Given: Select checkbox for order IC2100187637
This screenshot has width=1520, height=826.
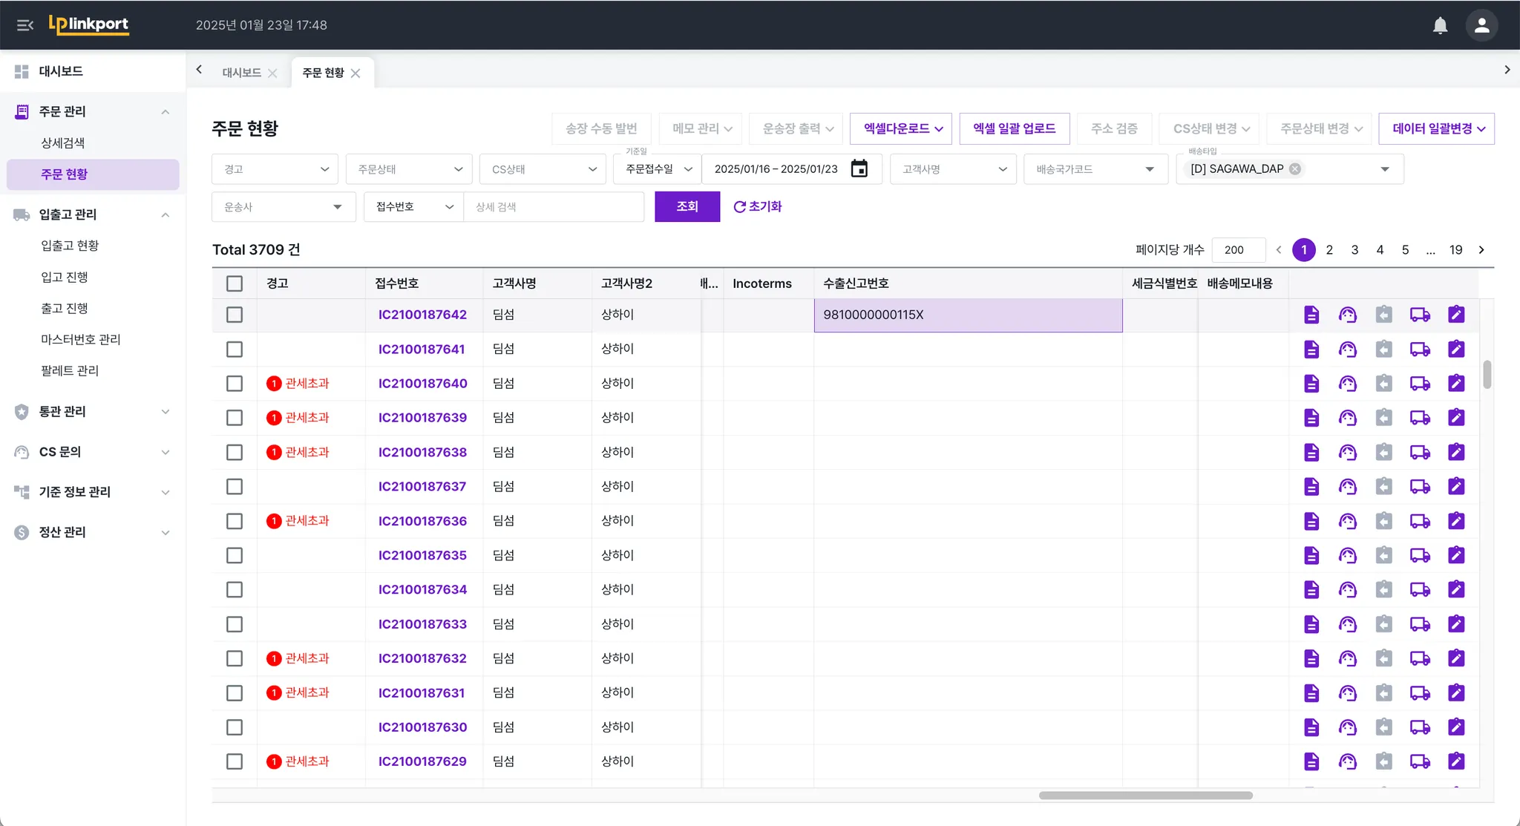Looking at the screenshot, I should 235,487.
